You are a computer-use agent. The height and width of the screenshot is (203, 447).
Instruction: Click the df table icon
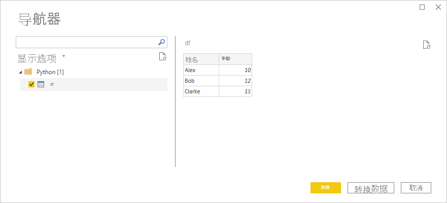point(41,84)
